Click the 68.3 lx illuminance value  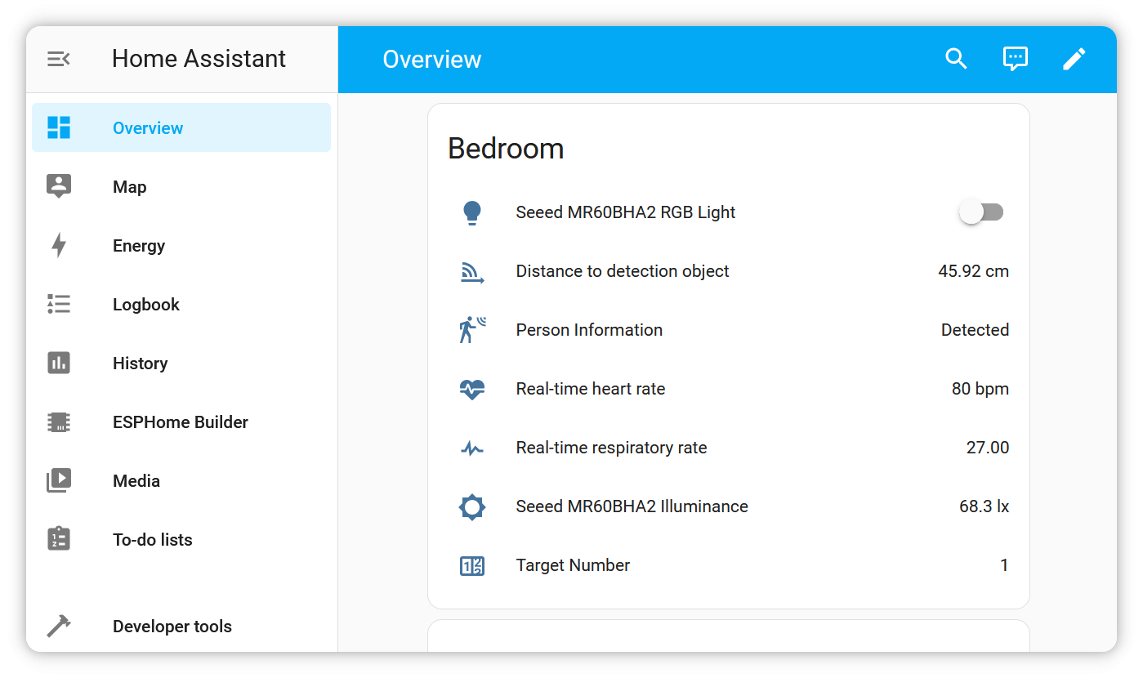[x=984, y=506]
